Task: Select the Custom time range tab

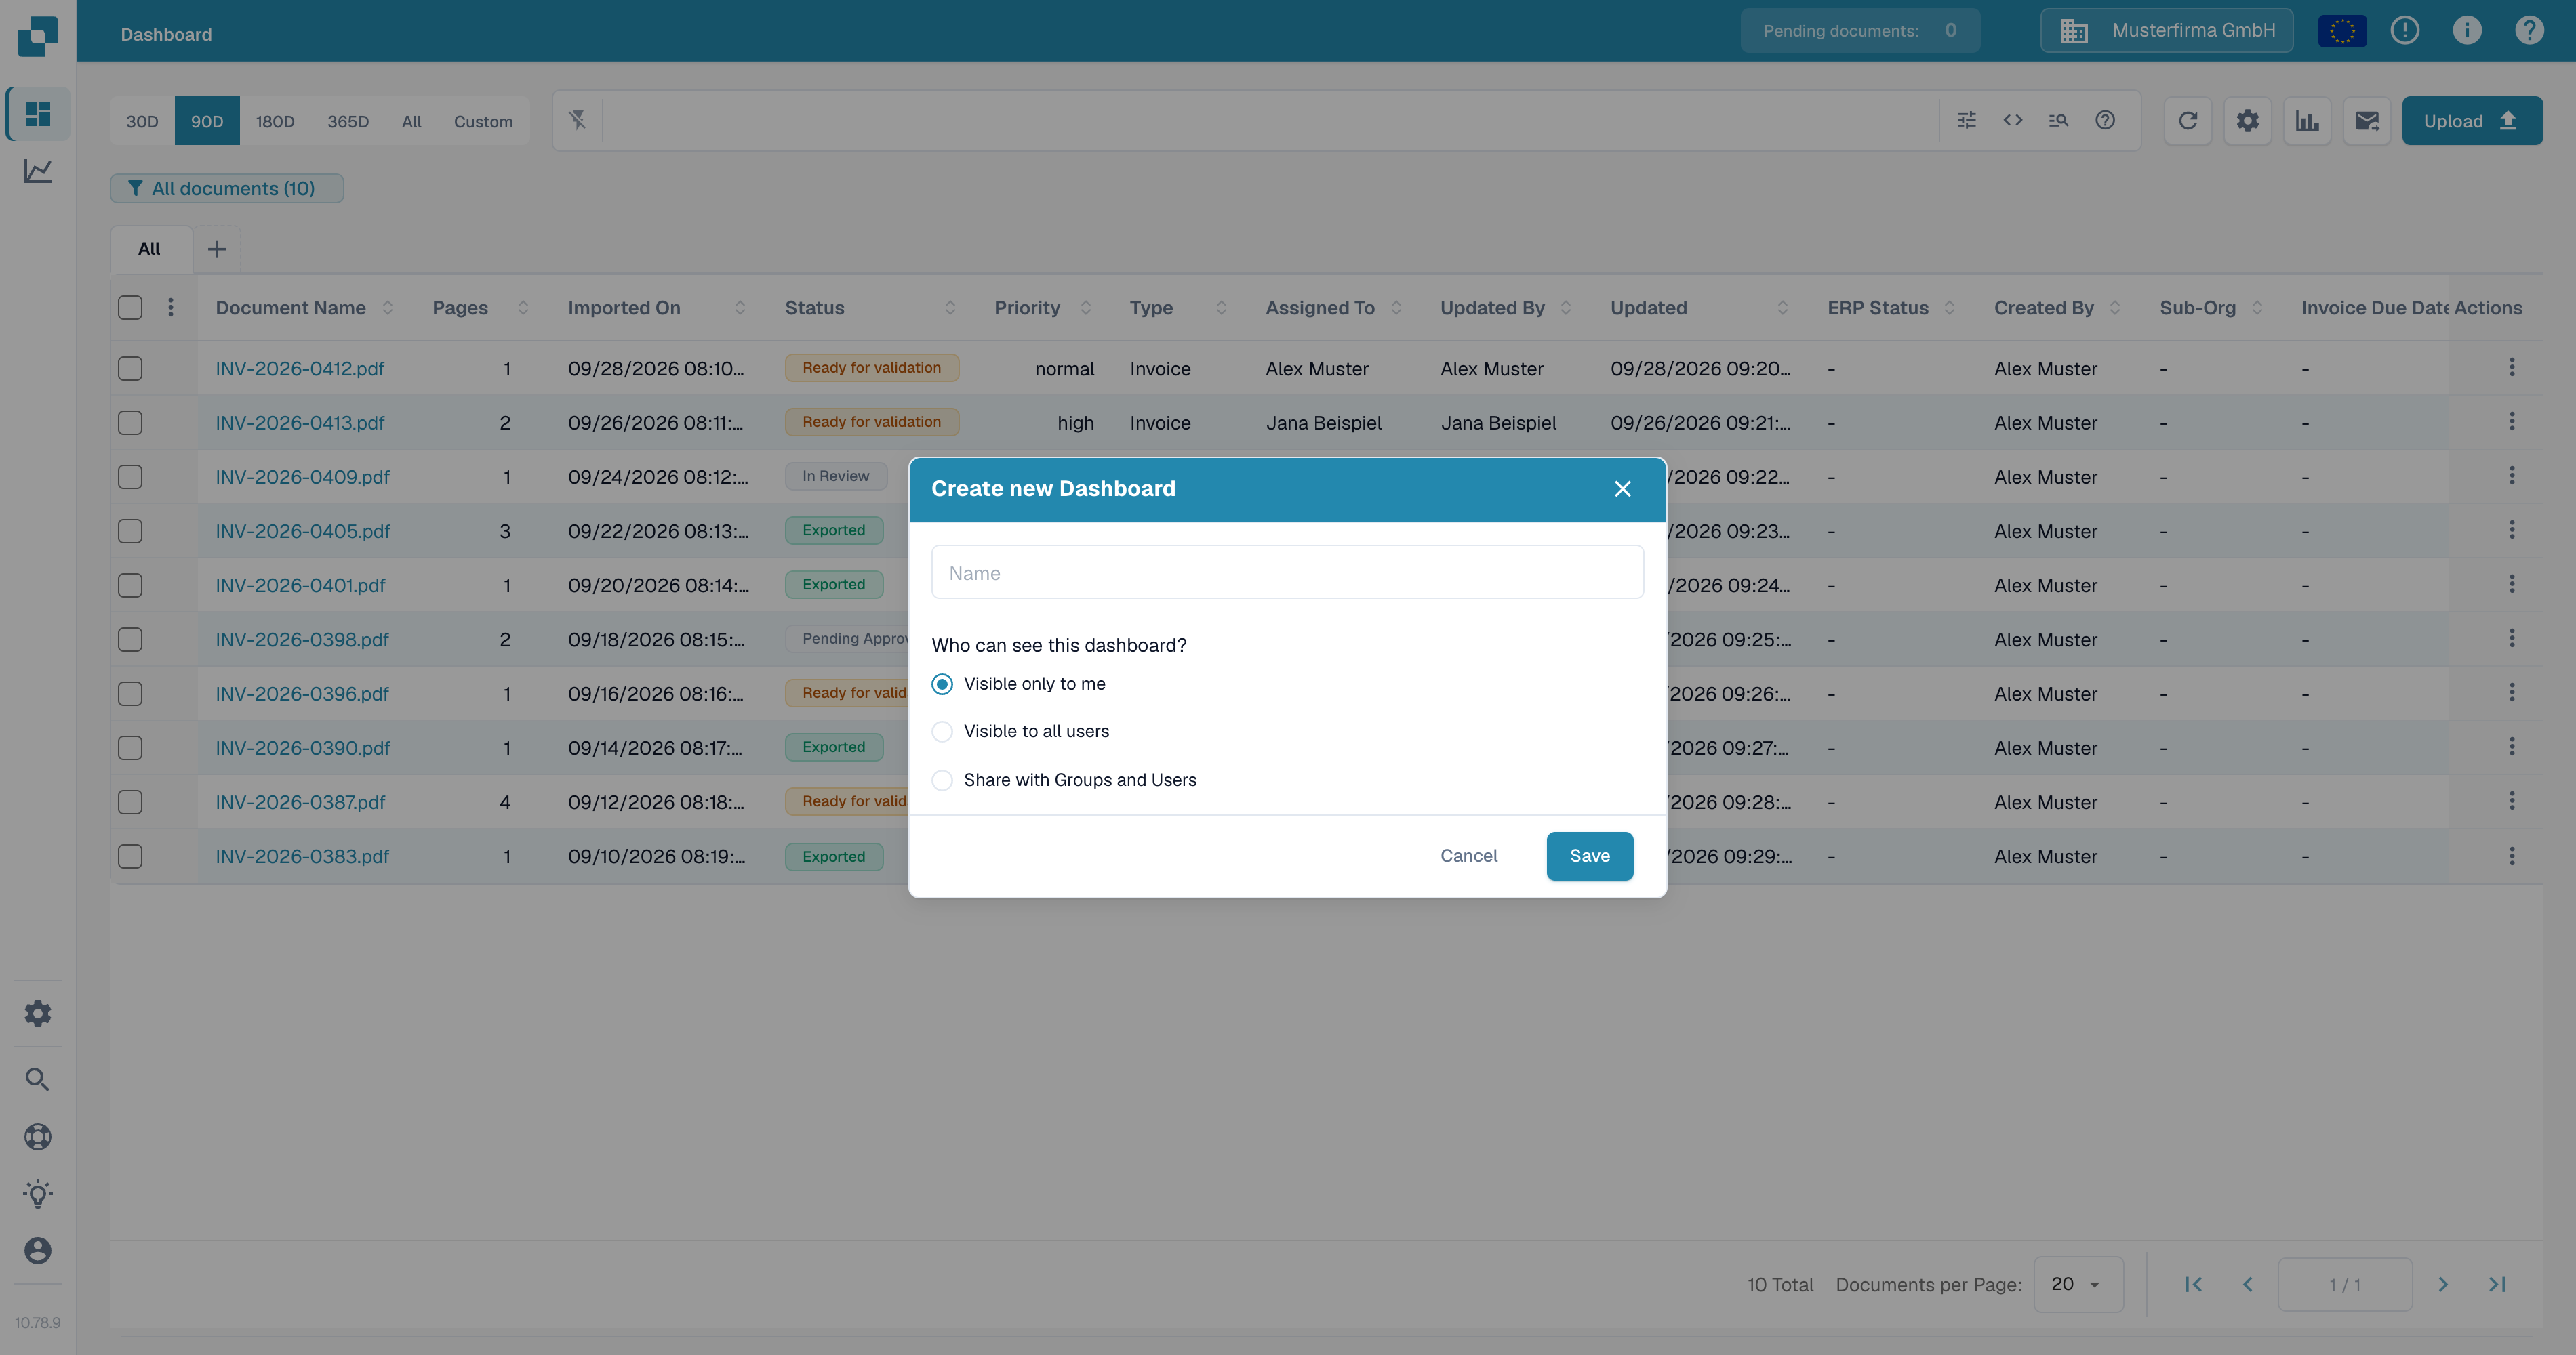Action: point(483,121)
